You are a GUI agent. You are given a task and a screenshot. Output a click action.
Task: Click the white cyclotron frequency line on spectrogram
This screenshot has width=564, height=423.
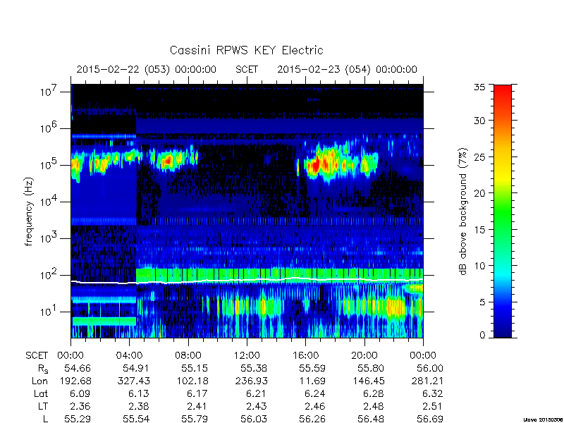click(x=247, y=280)
